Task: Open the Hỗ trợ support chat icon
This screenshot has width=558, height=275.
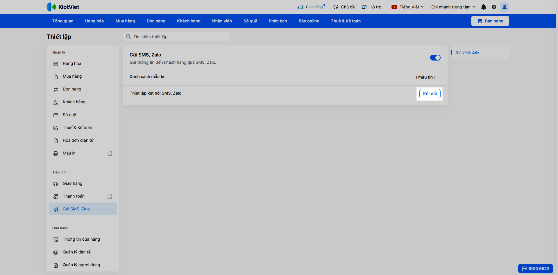Action: click(364, 7)
